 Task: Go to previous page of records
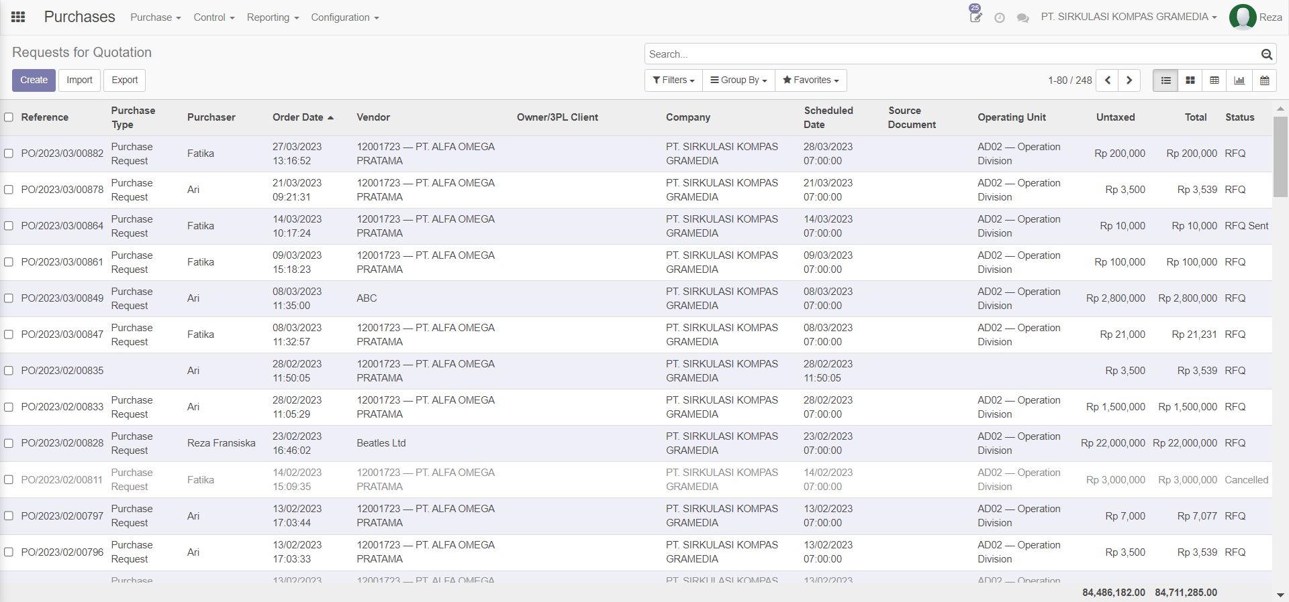(1107, 80)
